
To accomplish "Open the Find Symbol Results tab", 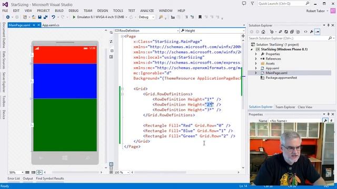I will pos(50,178).
